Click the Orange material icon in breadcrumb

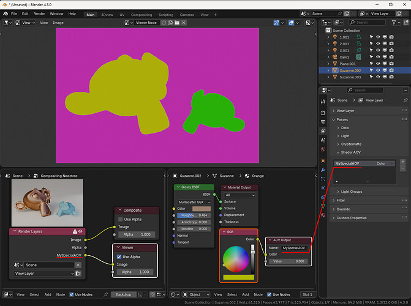247,176
